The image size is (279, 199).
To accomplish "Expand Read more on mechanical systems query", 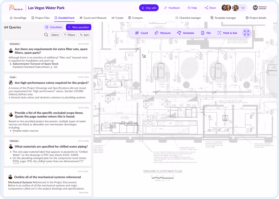I will tap(83, 192).
